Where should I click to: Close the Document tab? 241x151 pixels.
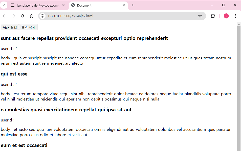point(124,5)
